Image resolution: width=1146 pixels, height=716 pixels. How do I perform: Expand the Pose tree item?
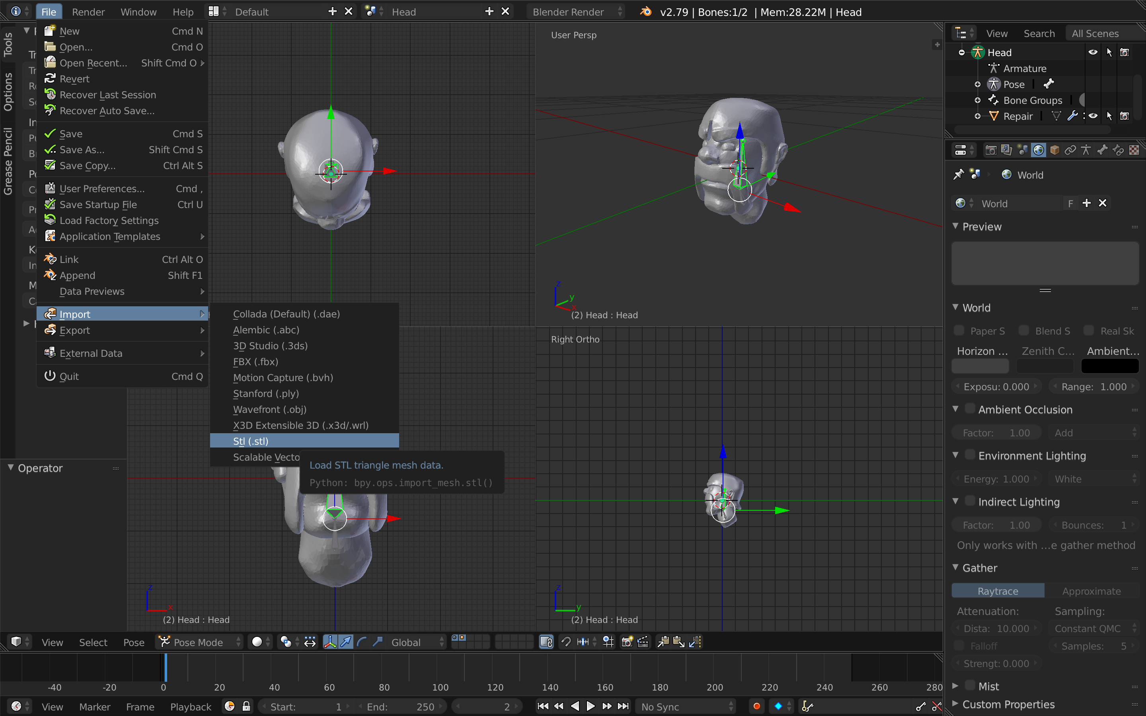pyautogui.click(x=977, y=84)
